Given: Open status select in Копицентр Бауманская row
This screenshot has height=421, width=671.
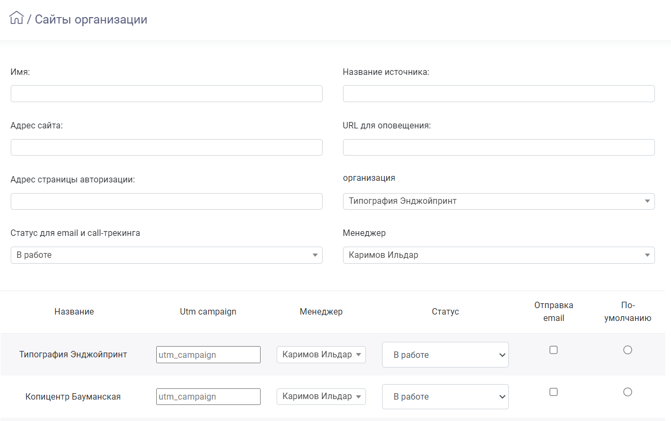Looking at the screenshot, I should (445, 396).
